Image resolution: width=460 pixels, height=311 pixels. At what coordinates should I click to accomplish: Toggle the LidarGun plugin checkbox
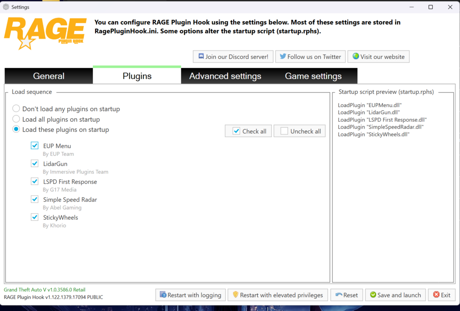(x=34, y=163)
